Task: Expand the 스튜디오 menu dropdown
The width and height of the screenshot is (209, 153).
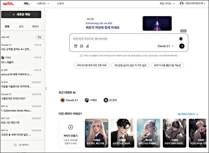Action: pos(43,4)
